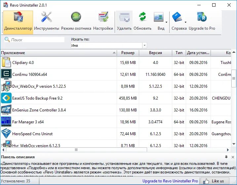Select the HeroSpeed Cms Uninst icon
The height and width of the screenshot is (185, 237).
6,134
